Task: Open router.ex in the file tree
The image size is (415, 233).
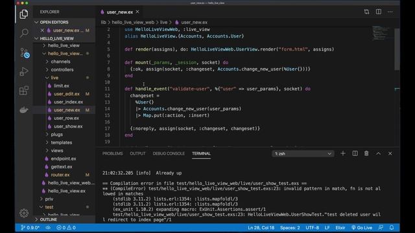Action: tap(60, 175)
